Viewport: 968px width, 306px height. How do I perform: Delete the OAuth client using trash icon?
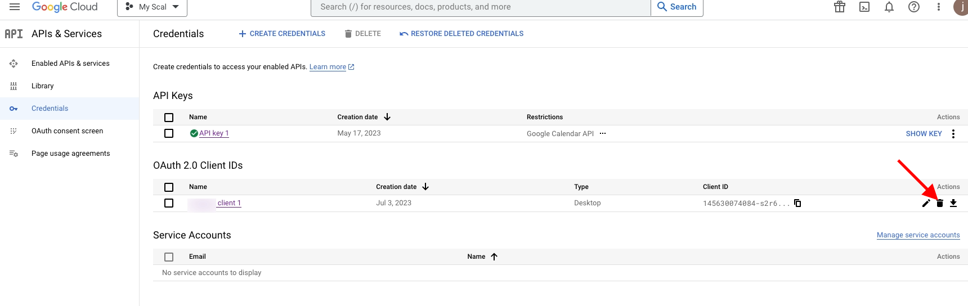click(939, 203)
